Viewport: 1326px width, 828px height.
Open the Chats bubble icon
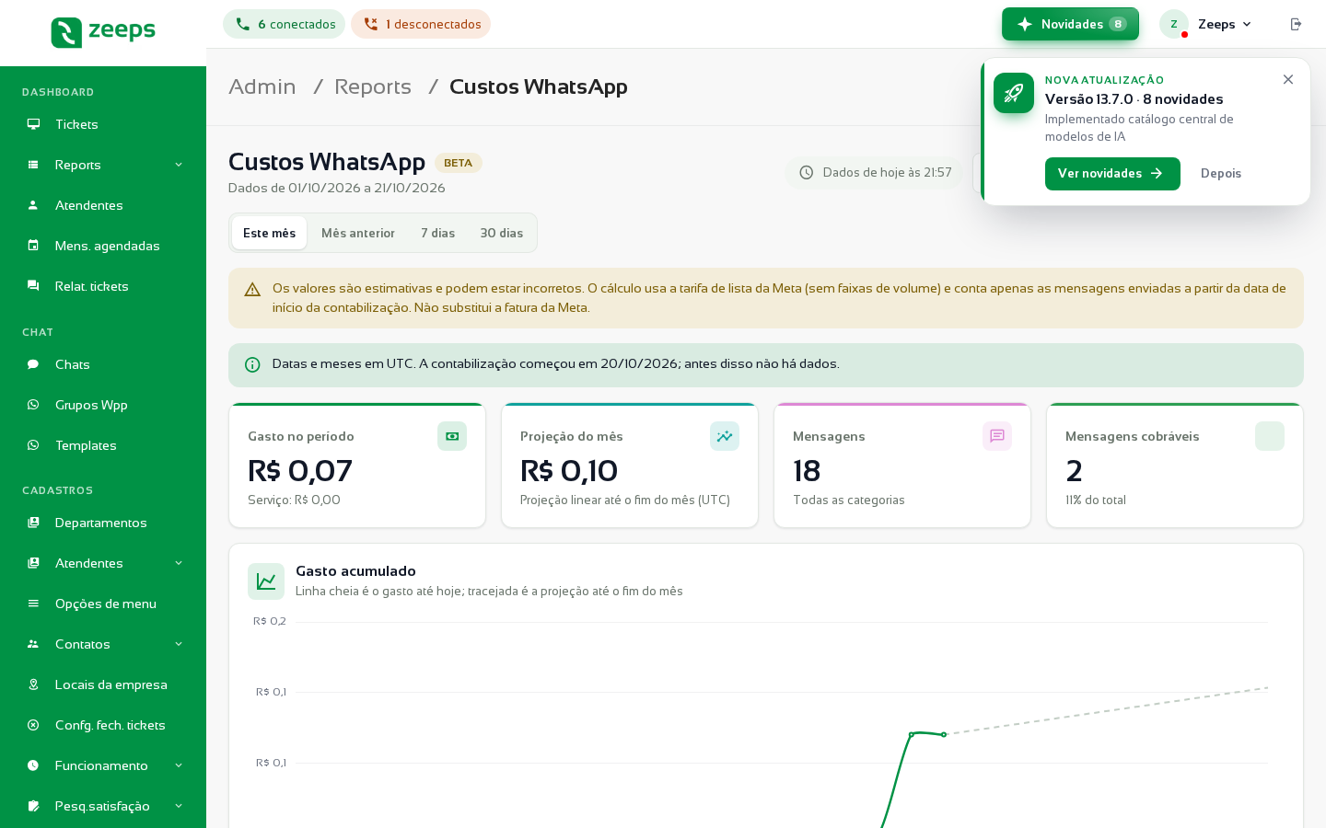click(33, 364)
